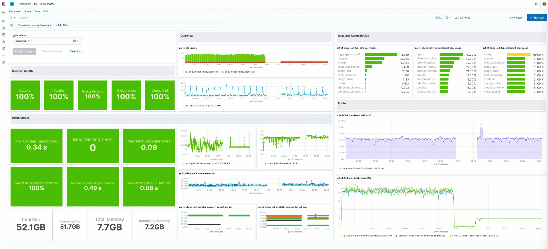
Task: Open the Visualize chart icon in sidebar
Action: (x=3, y=28)
